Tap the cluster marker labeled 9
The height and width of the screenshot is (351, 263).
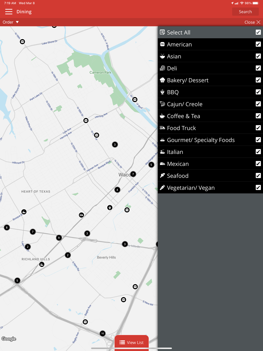point(59,238)
